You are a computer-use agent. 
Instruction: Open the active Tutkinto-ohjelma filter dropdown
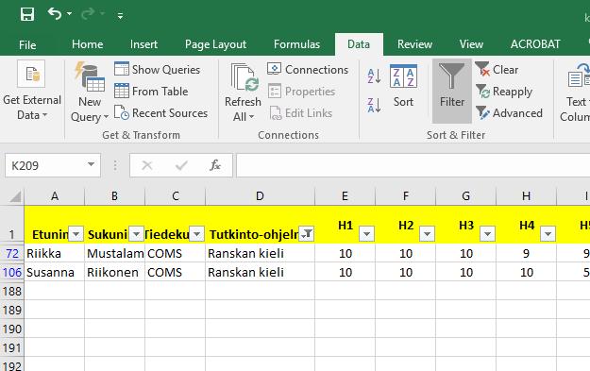(x=306, y=234)
